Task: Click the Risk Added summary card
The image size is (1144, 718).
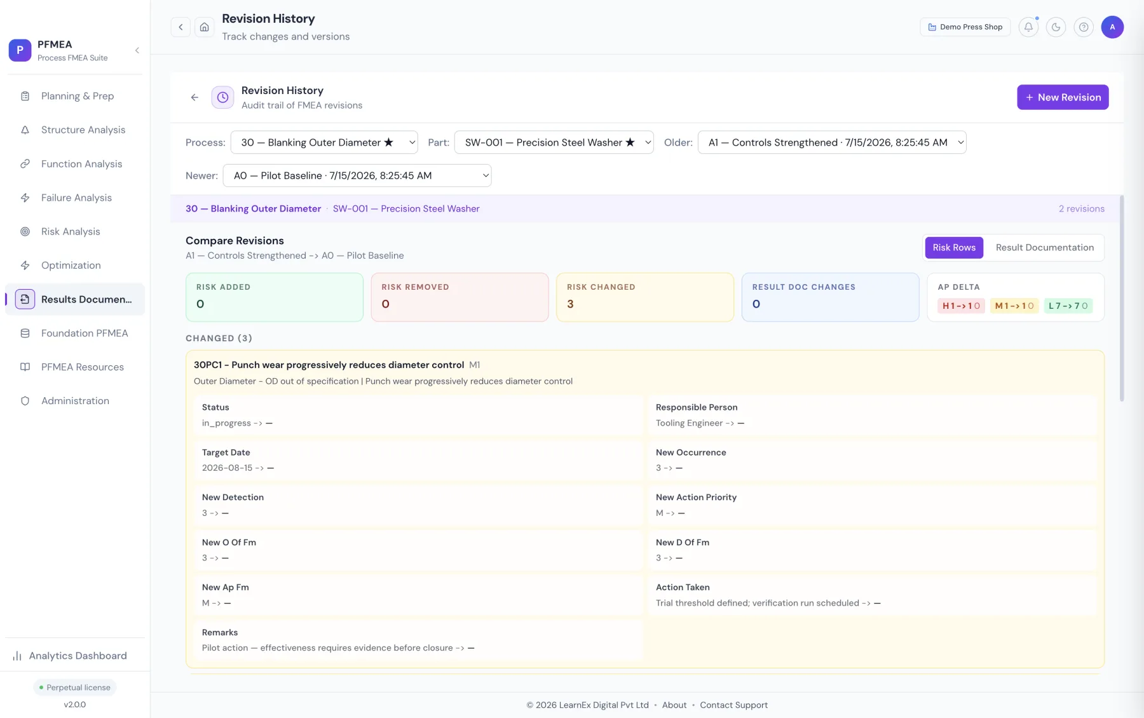Action: (x=275, y=297)
